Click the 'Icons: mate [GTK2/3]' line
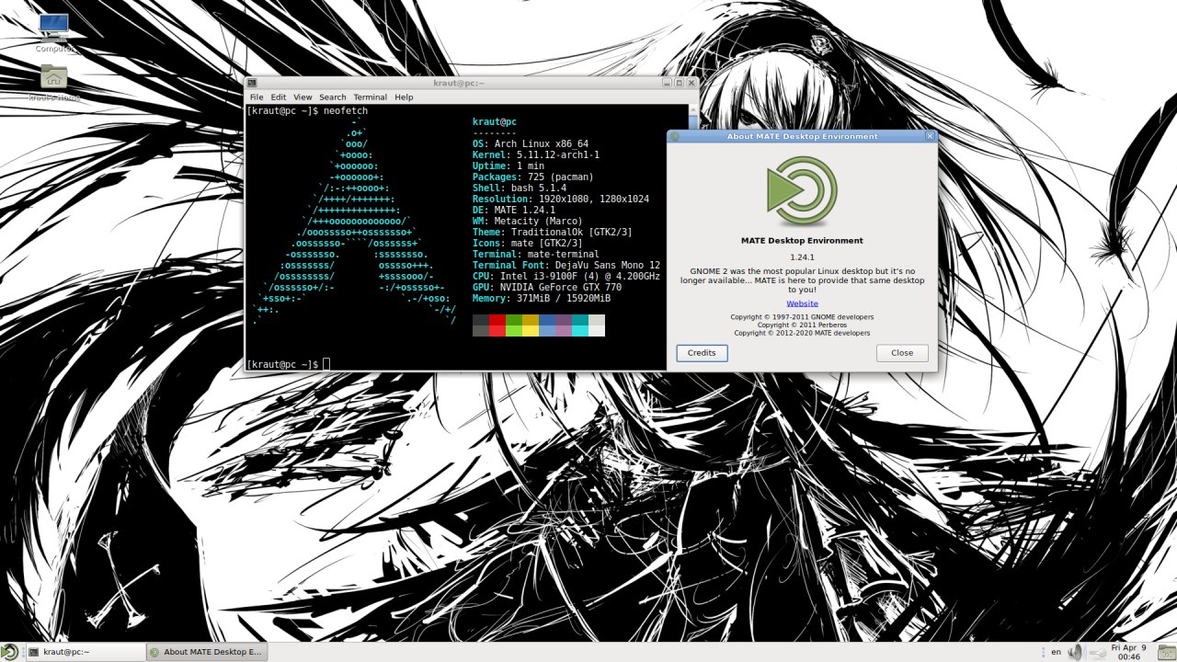 (528, 244)
